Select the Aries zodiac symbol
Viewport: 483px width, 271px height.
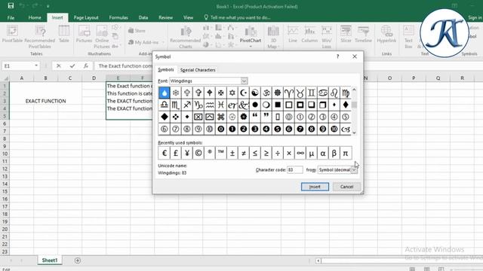click(289, 93)
